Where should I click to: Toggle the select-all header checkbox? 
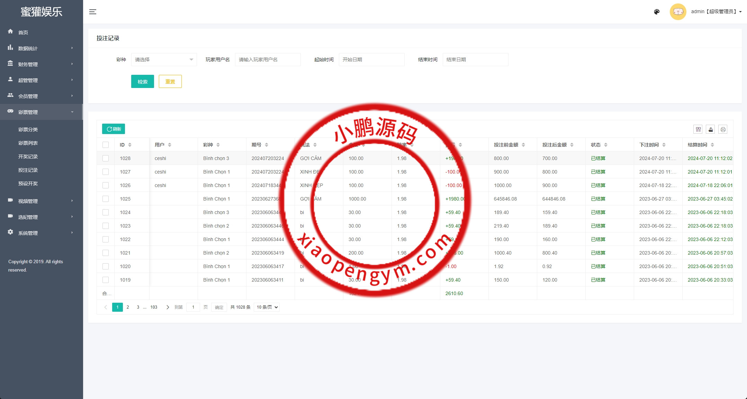click(106, 145)
